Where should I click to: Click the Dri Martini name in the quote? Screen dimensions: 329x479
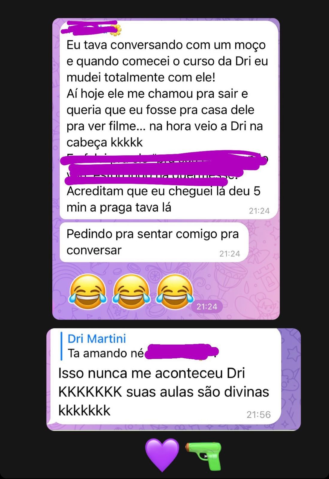coord(97,339)
